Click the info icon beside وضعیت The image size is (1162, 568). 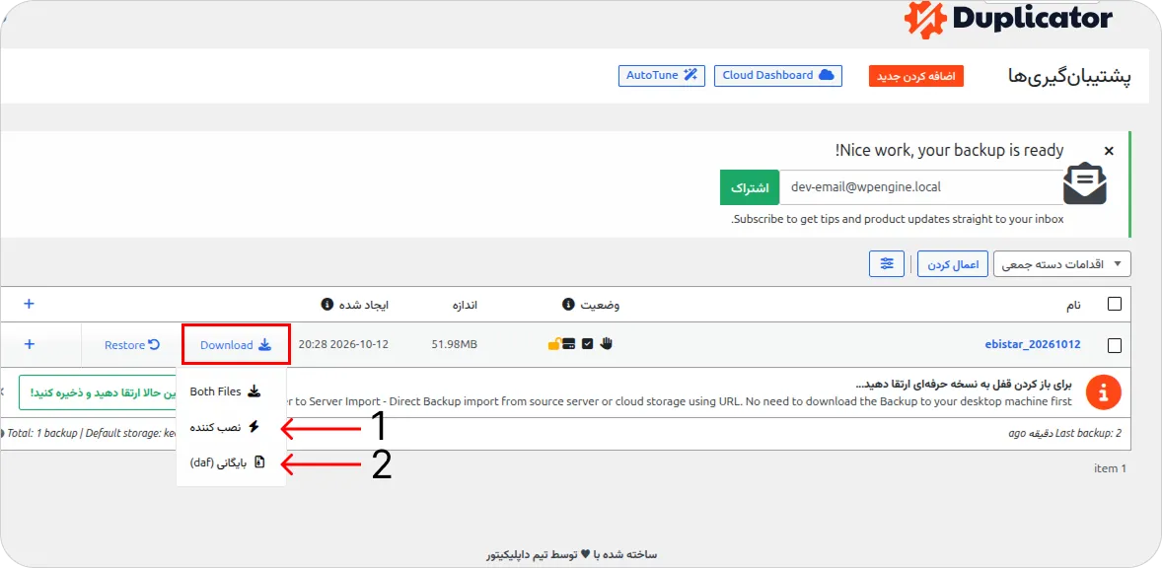point(567,305)
